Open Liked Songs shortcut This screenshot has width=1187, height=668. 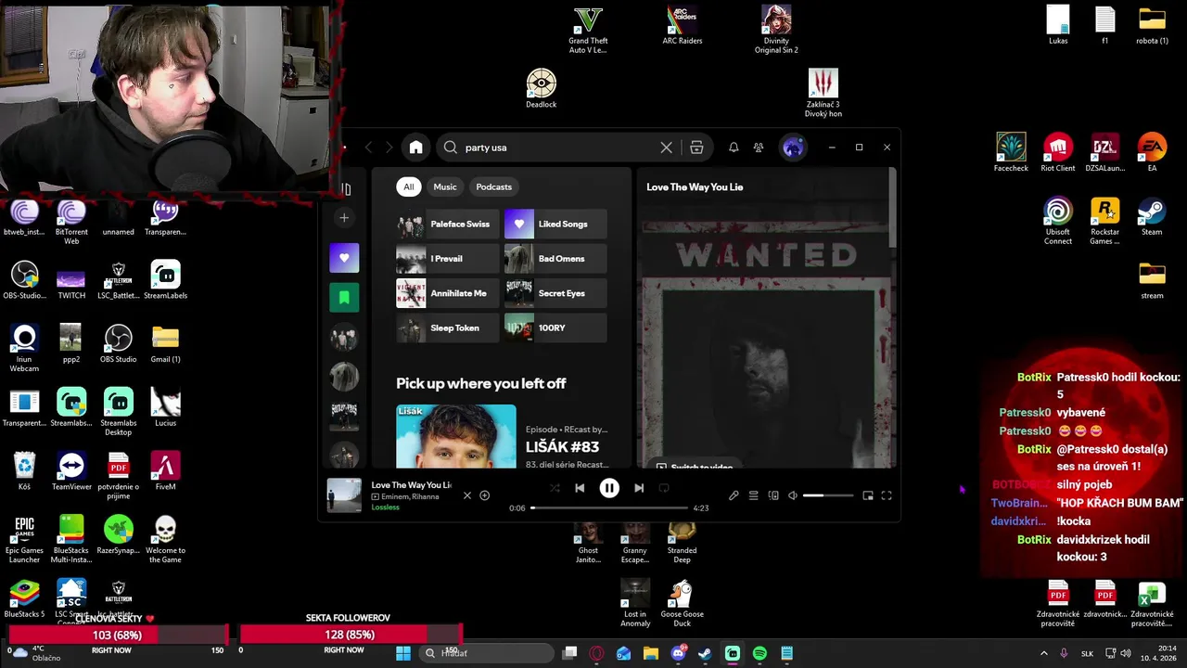555,224
